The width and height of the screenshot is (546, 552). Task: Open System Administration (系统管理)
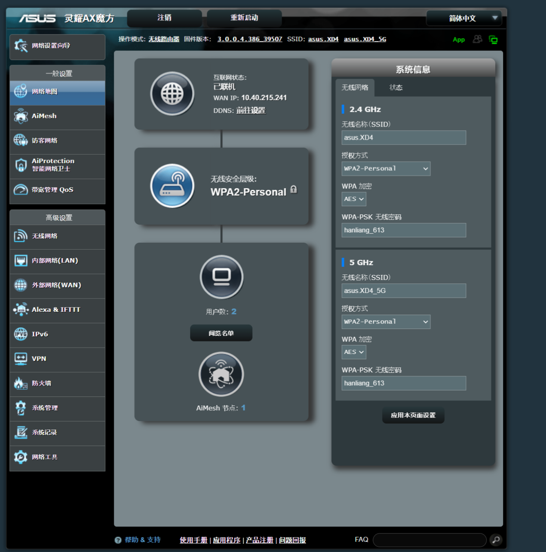[x=57, y=409]
